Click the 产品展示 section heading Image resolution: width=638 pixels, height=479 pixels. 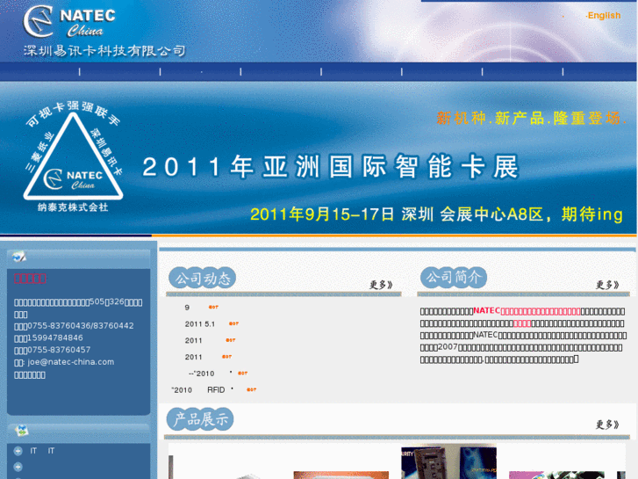click(200, 419)
